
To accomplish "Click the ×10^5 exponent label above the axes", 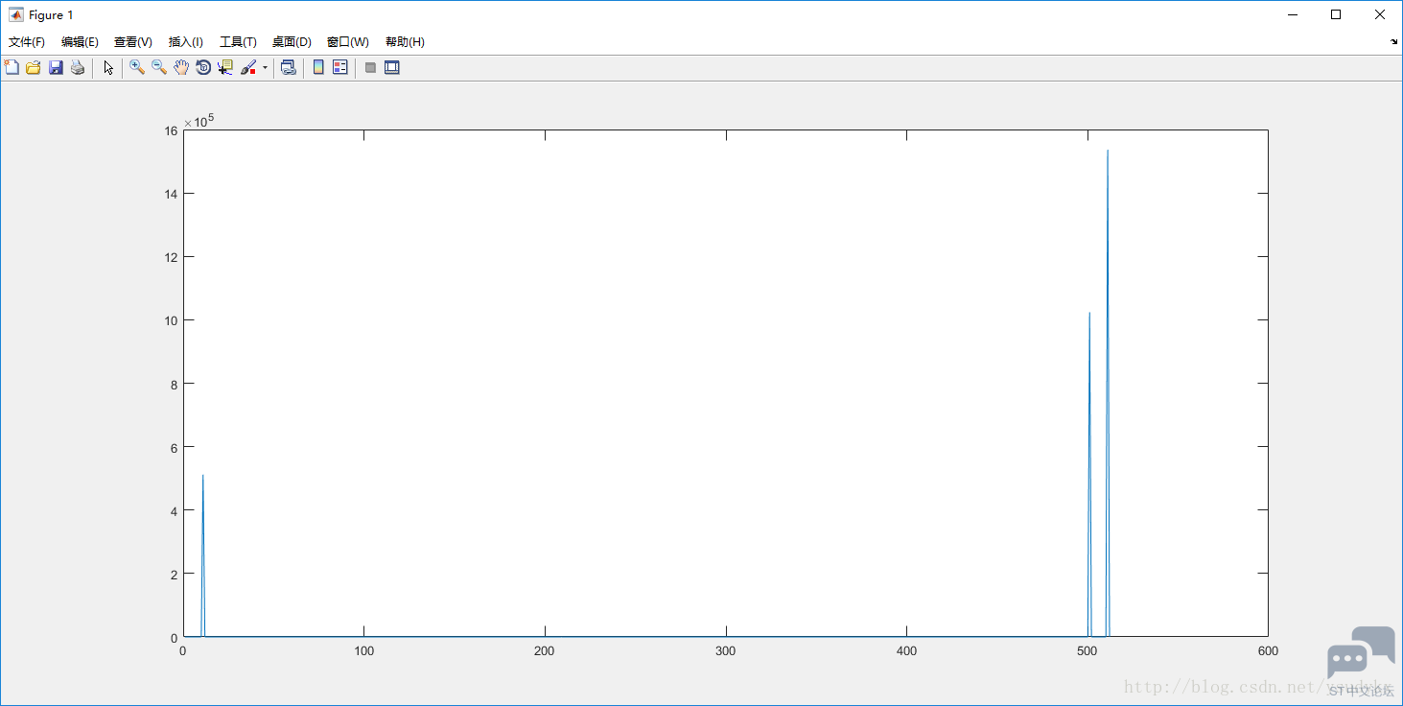I will pos(199,121).
